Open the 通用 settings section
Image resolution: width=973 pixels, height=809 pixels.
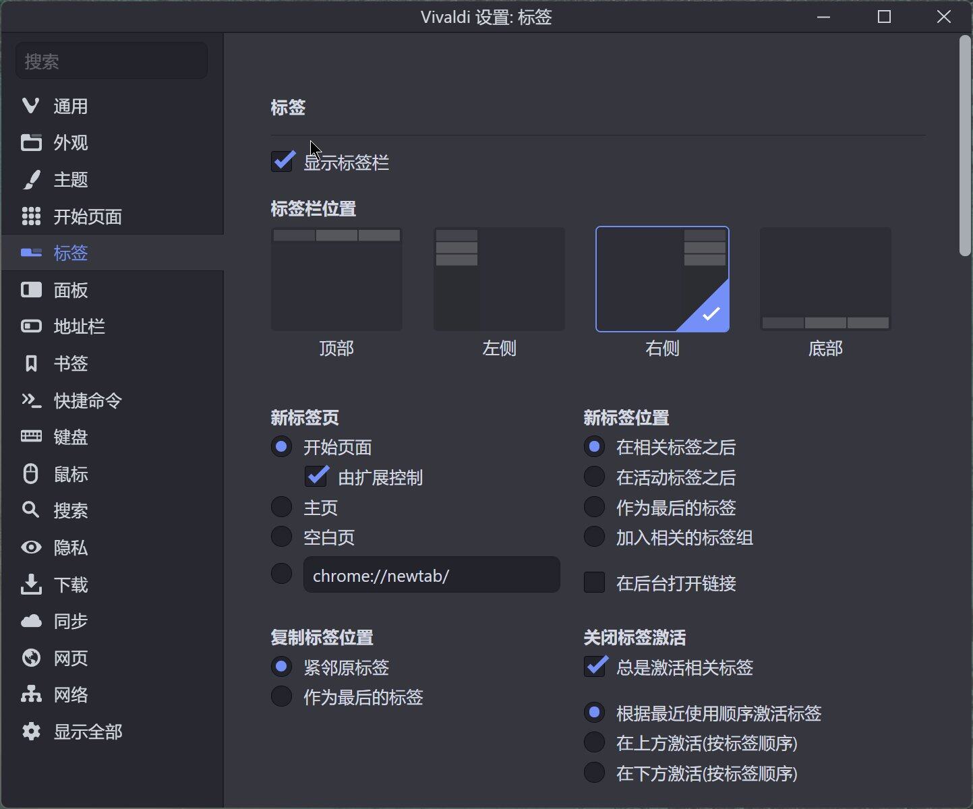112,106
